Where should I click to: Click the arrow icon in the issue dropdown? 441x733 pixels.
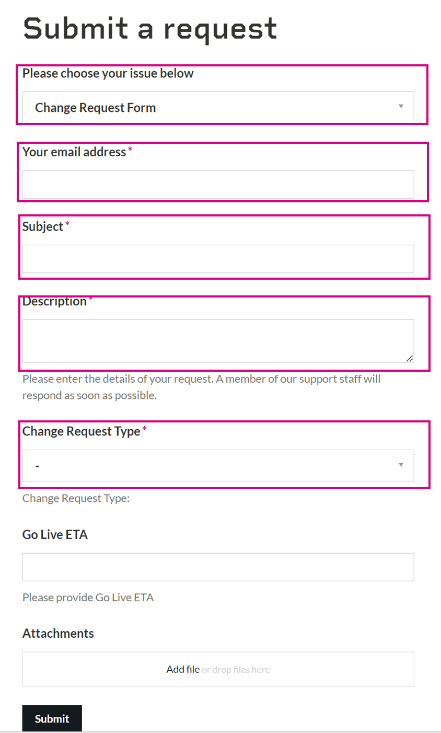tap(401, 106)
